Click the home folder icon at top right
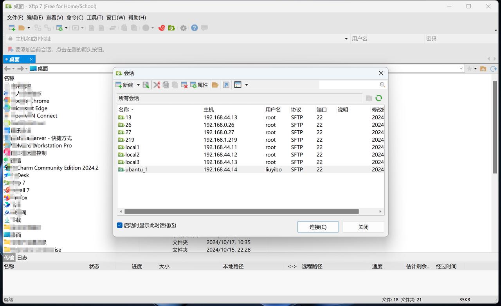 click(x=483, y=68)
